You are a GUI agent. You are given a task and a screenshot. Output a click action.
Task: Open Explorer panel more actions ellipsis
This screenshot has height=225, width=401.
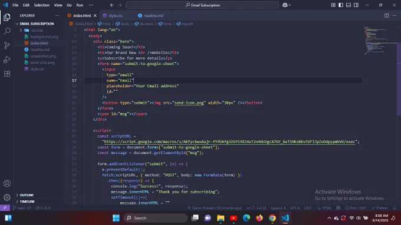point(57,15)
